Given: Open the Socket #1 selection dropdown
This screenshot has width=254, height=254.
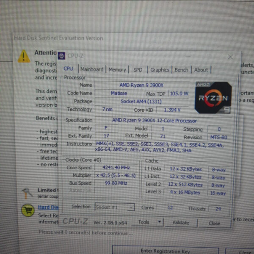Looking at the screenshot, I should [115, 207].
